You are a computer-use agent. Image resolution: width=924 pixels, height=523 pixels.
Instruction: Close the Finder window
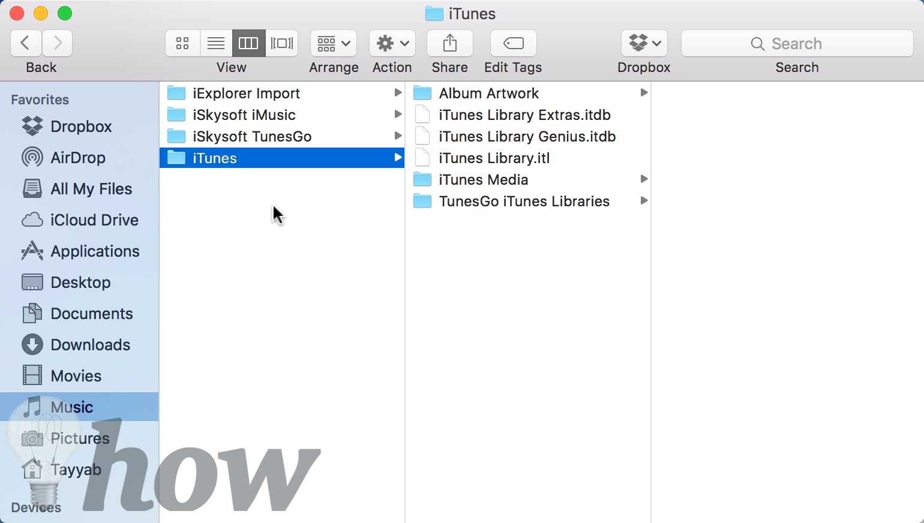coord(17,13)
